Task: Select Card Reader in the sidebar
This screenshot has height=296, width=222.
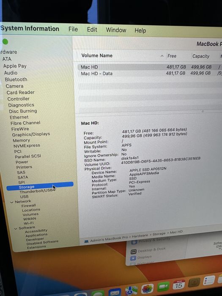Action: pos(21,93)
